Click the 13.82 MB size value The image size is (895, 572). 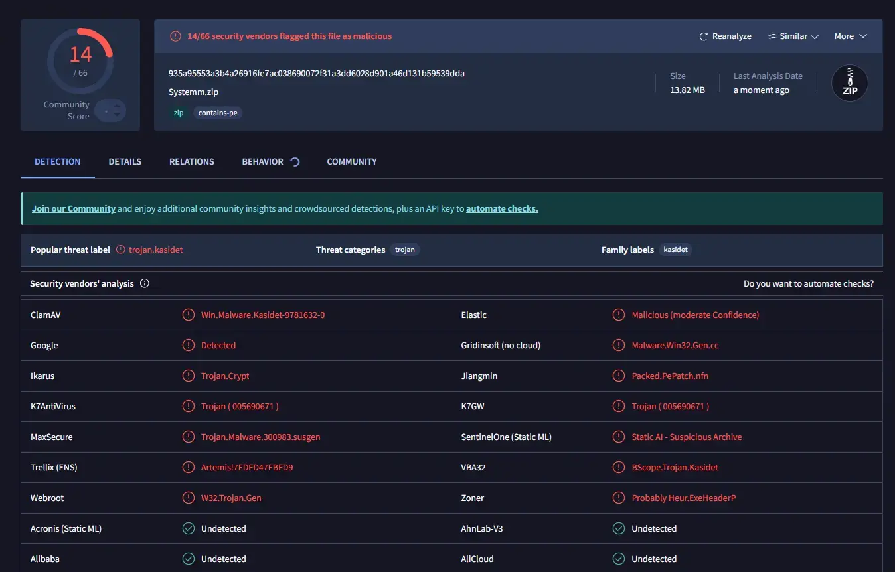click(687, 90)
